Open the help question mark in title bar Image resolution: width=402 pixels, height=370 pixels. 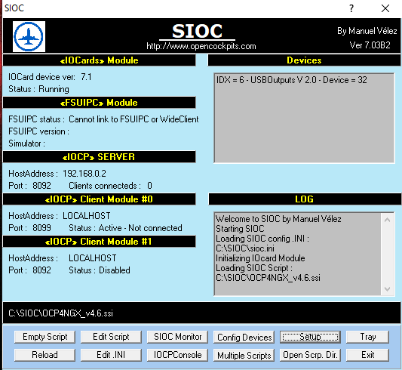[351, 8]
